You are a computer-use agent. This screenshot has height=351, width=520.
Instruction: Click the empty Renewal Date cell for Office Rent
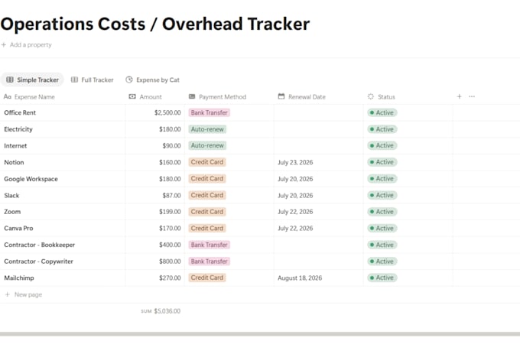coord(319,113)
